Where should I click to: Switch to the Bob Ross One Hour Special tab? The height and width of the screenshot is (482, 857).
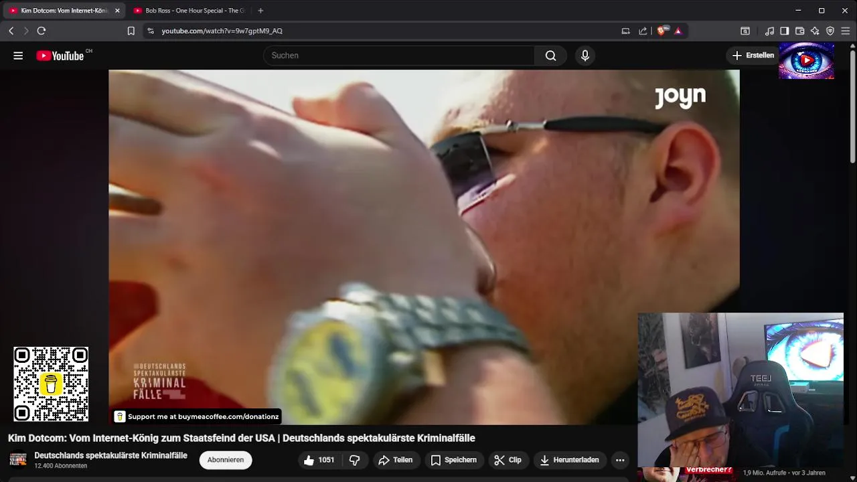click(189, 11)
